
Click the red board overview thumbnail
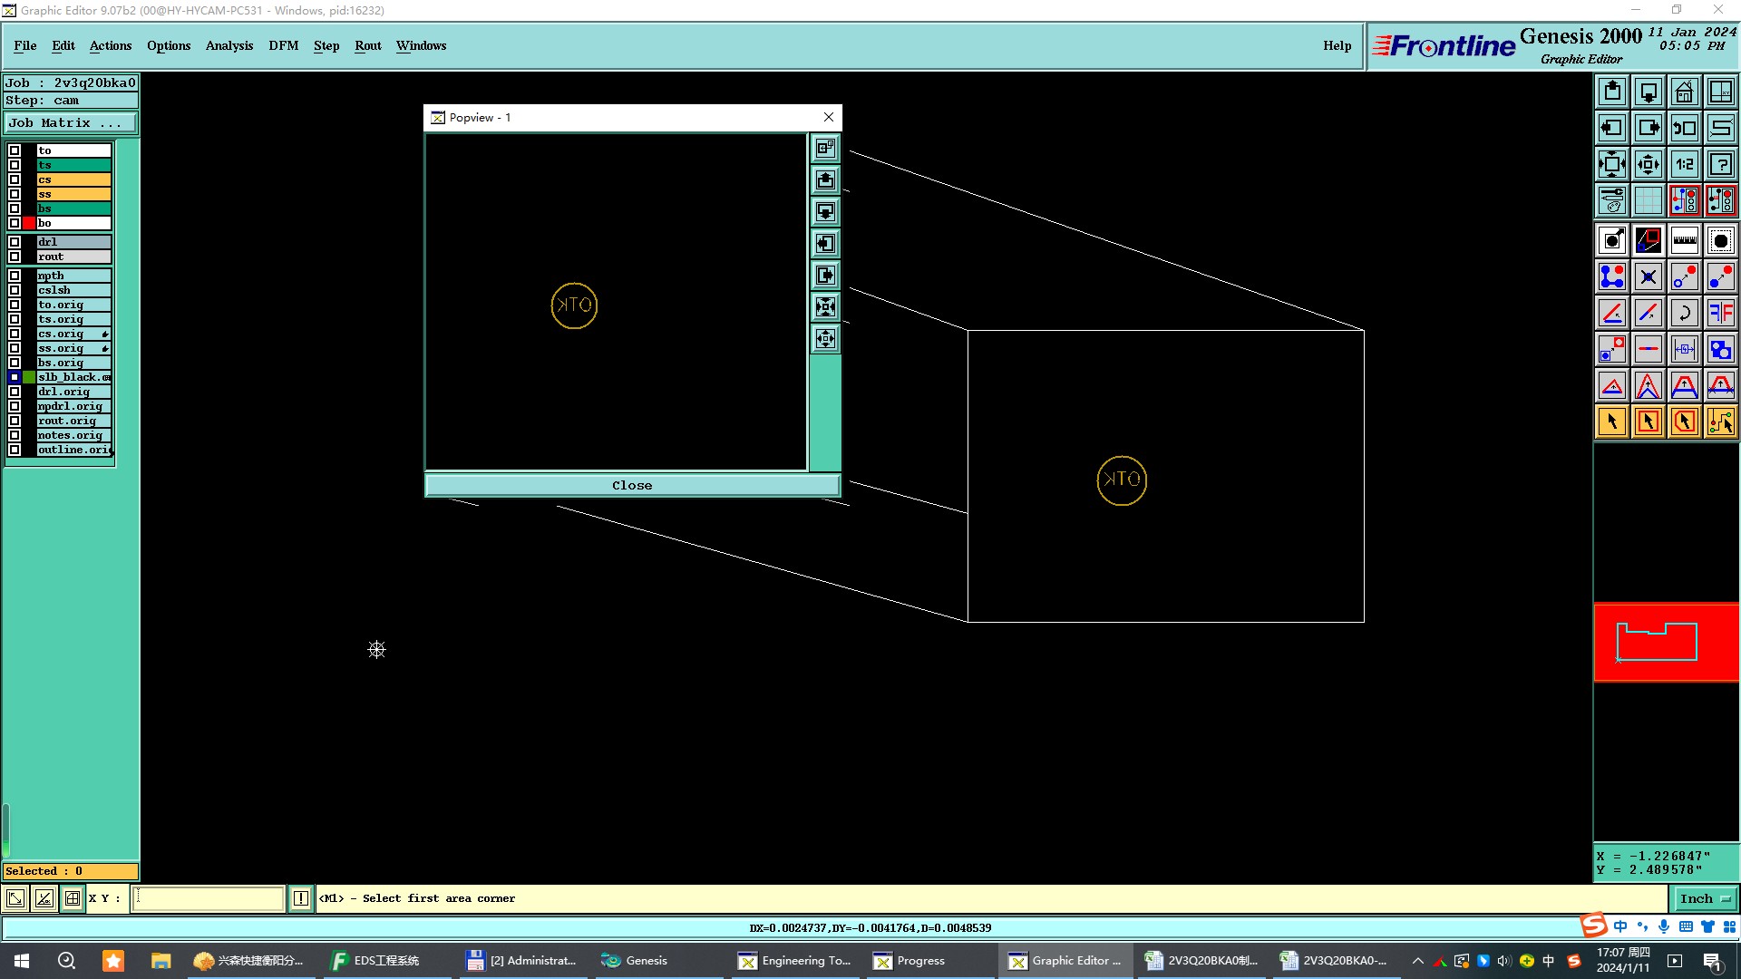point(1667,643)
